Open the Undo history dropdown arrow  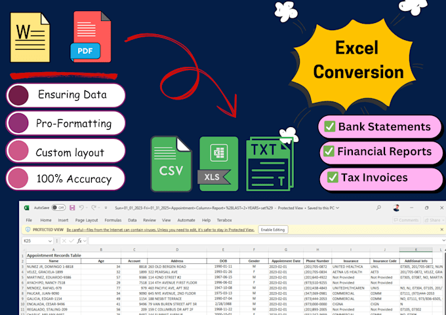coord(87,208)
